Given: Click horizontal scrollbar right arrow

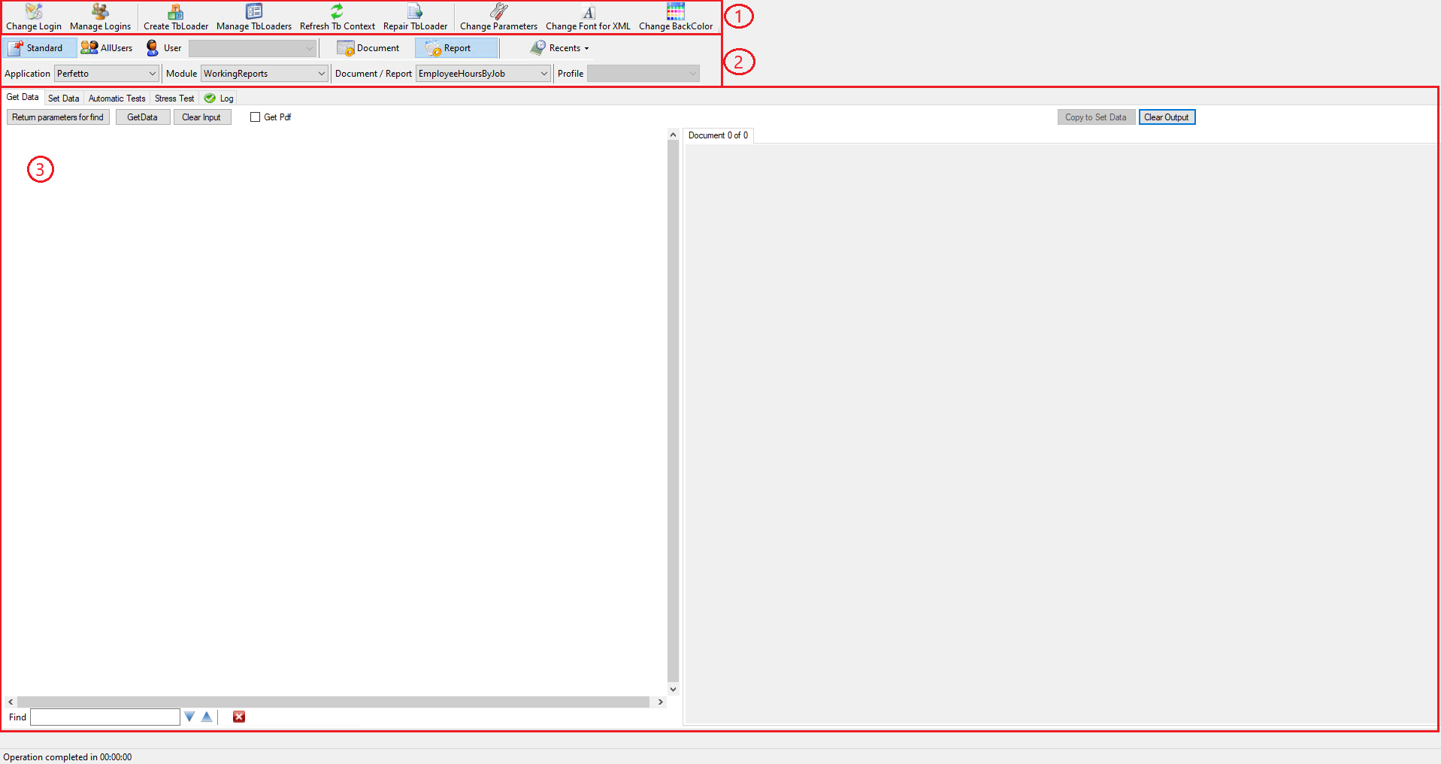Looking at the screenshot, I should (661, 702).
